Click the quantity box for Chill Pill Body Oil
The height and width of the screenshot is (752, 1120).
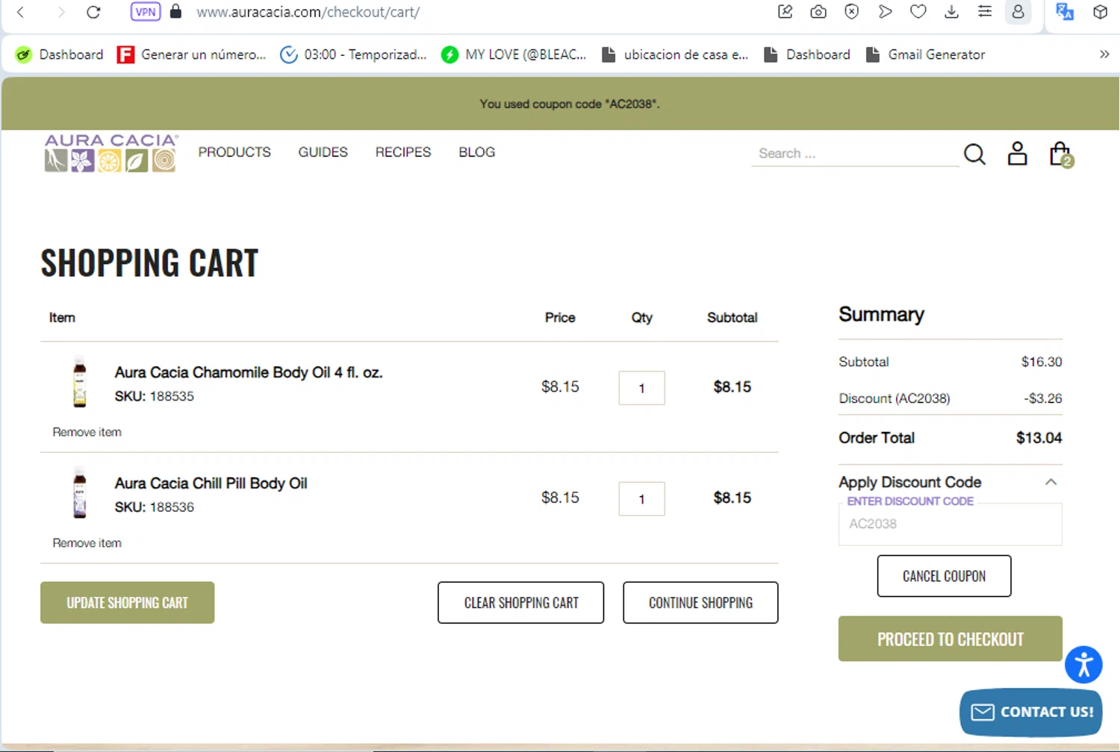click(641, 499)
